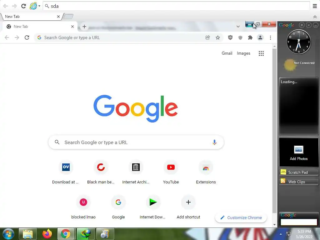This screenshot has height=240, width=320.
Task: Start voice search with the microphone
Action: (x=214, y=142)
